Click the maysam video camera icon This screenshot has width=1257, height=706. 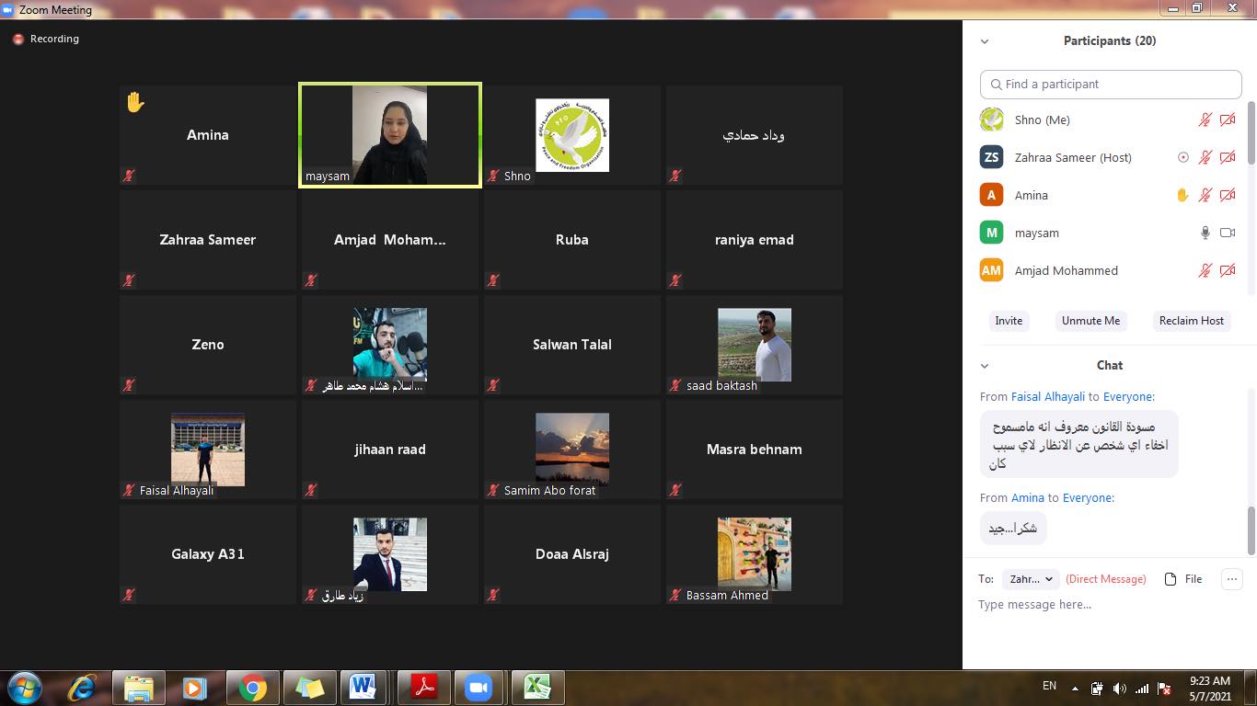[1228, 233]
